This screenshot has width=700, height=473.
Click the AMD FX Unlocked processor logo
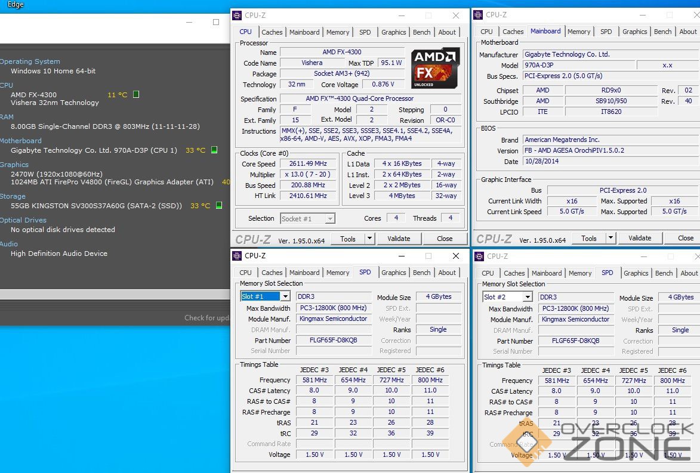coord(435,68)
